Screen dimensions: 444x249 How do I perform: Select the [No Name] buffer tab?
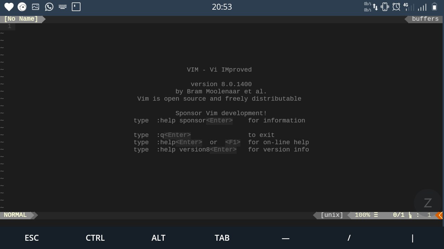21,19
